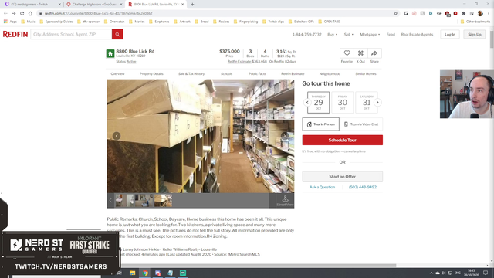Click Chrome icon in taskbar
Screen dimensions: 494x278
145,273
